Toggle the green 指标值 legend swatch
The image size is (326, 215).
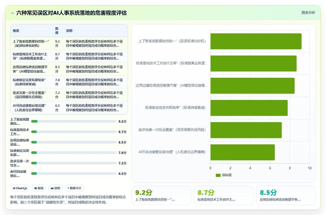[x=218, y=175]
